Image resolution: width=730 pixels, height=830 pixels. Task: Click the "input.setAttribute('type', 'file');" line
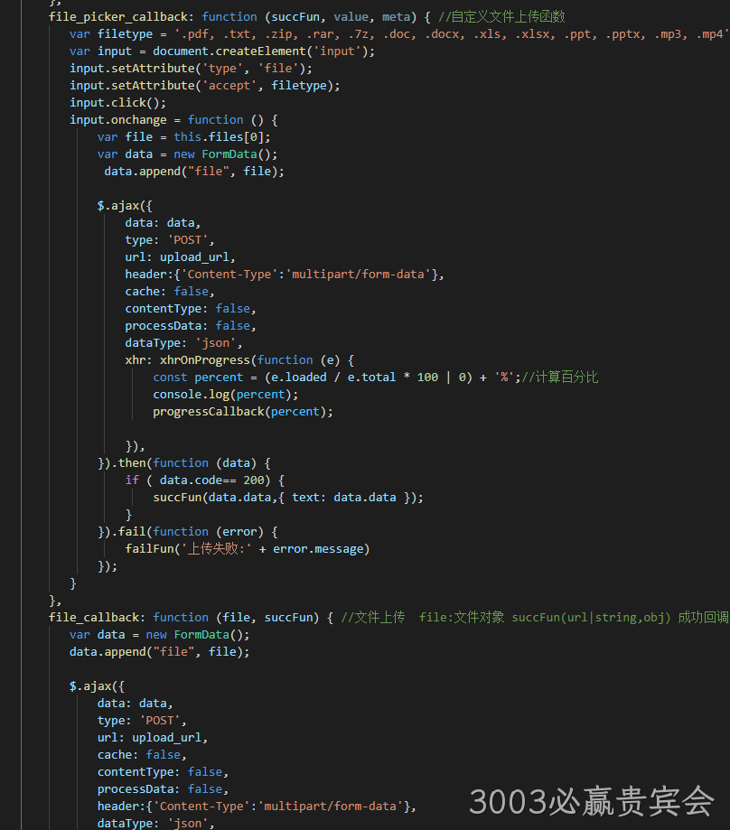coord(192,69)
